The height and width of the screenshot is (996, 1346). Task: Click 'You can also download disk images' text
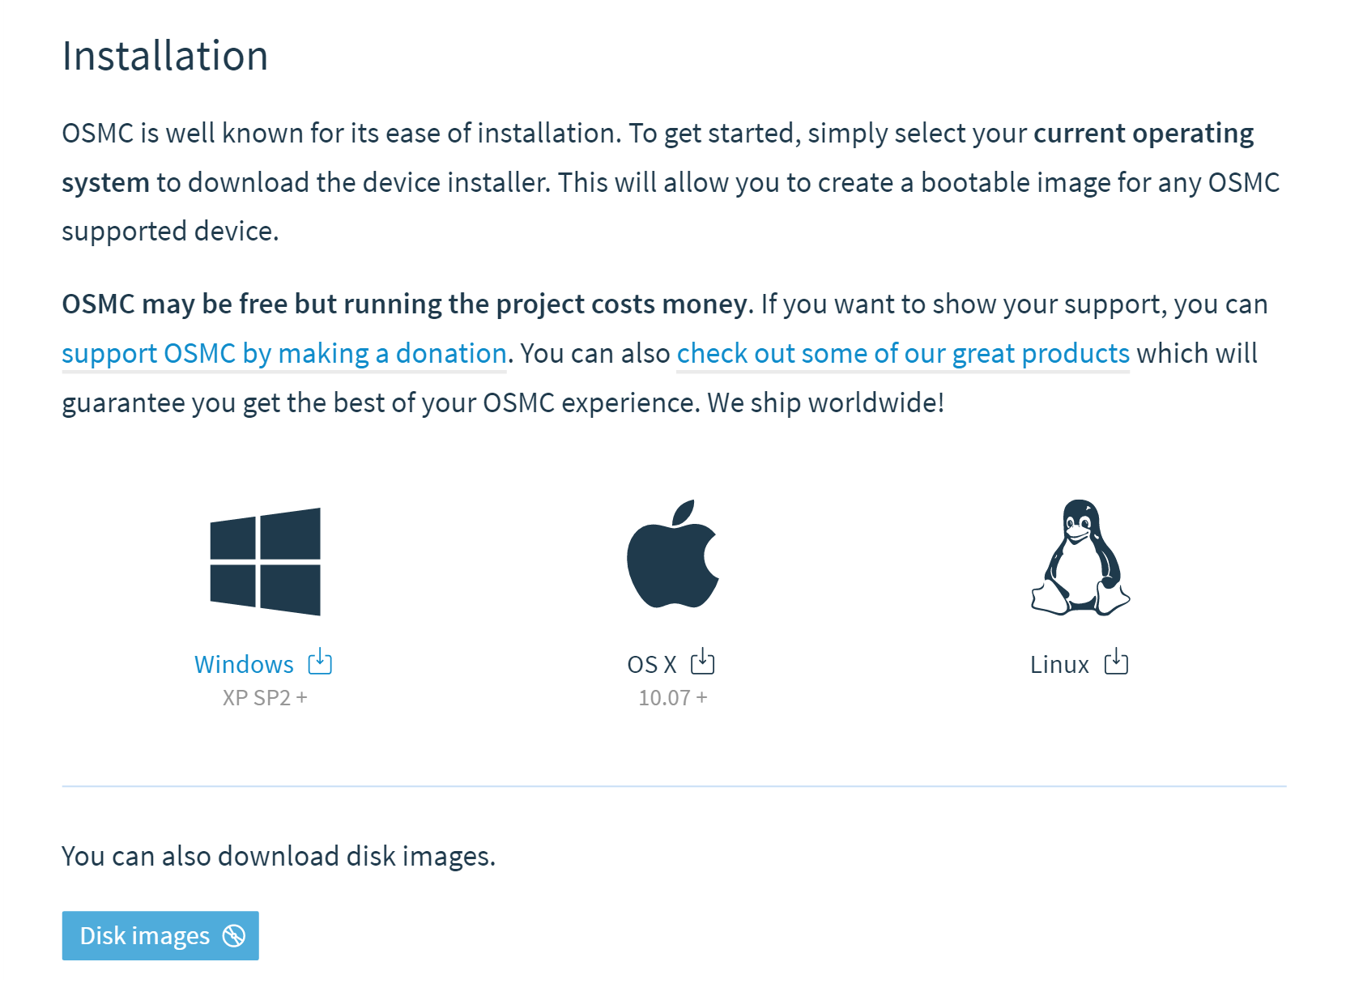pyautogui.click(x=279, y=856)
